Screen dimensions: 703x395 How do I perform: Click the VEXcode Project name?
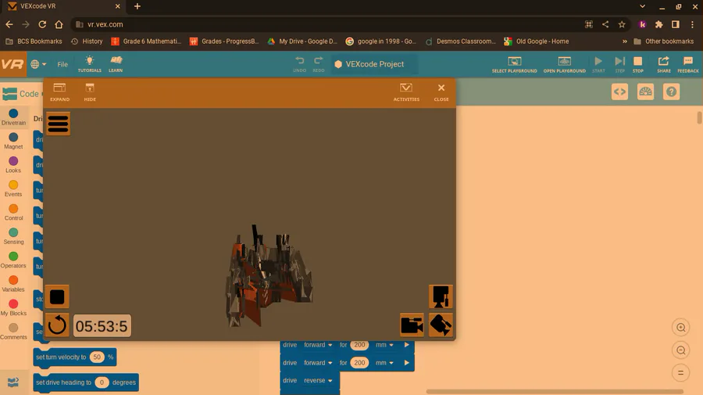(x=375, y=64)
